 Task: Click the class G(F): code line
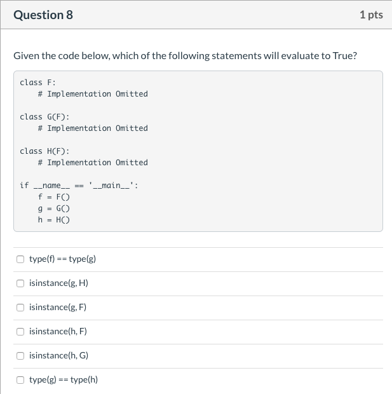click(44, 117)
